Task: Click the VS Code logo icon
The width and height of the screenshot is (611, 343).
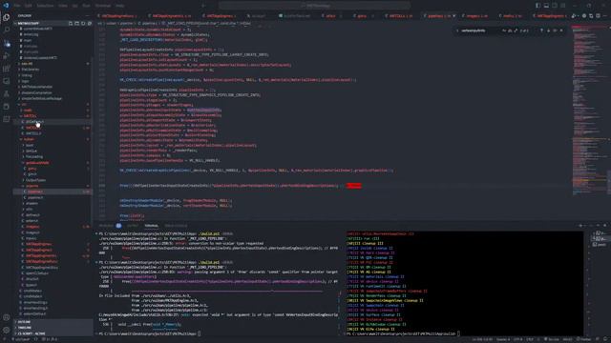Action: [x=6, y=6]
